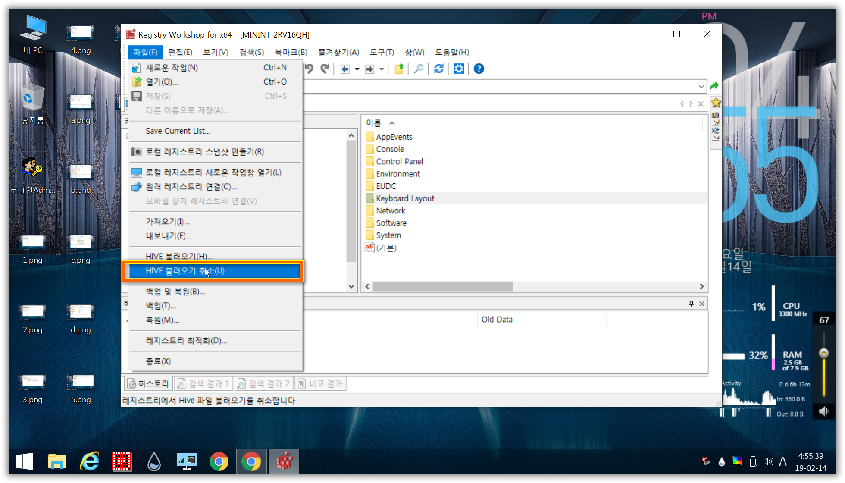The height and width of the screenshot is (483, 845).
Task: Click Internet Explorer in the taskbar
Action: (90, 461)
